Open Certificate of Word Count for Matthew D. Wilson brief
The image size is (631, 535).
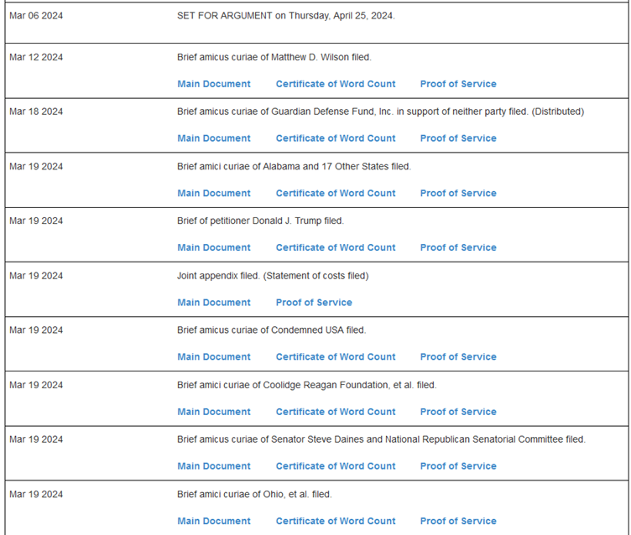pos(336,84)
